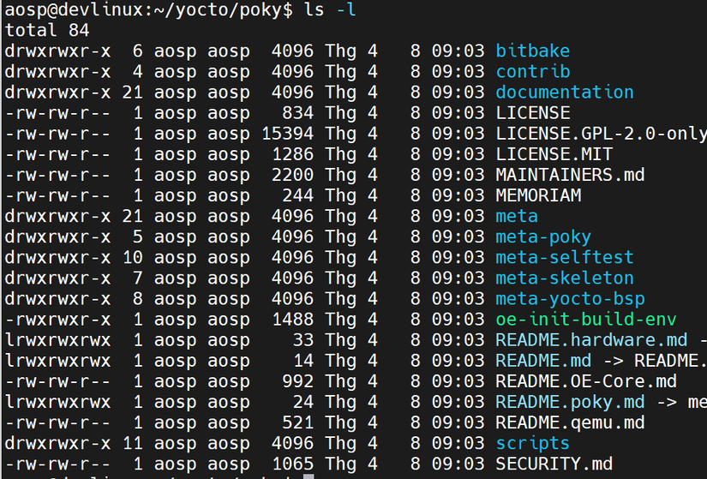This screenshot has width=707, height=479.
Task: Click the 244 size of MEMORIAM
Action: (297, 195)
